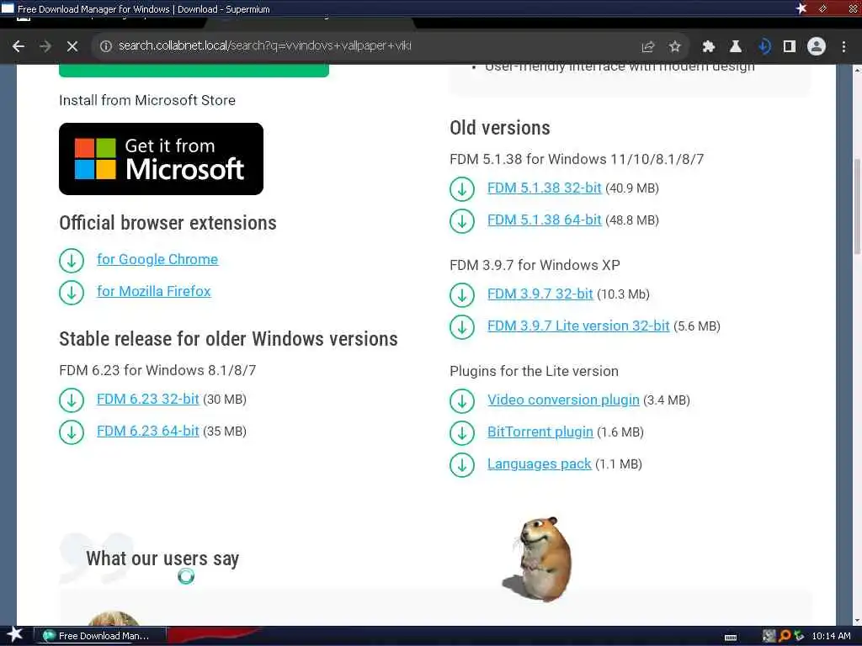Click download icon beside Languages pack
This screenshot has width=862, height=646.
462,464
